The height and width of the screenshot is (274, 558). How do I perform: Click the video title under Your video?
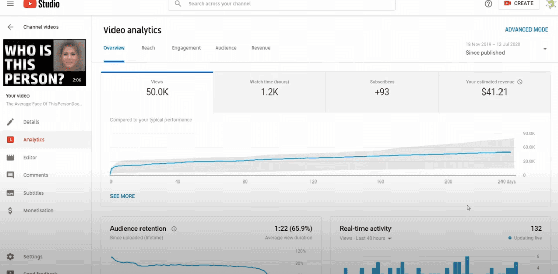pos(44,104)
